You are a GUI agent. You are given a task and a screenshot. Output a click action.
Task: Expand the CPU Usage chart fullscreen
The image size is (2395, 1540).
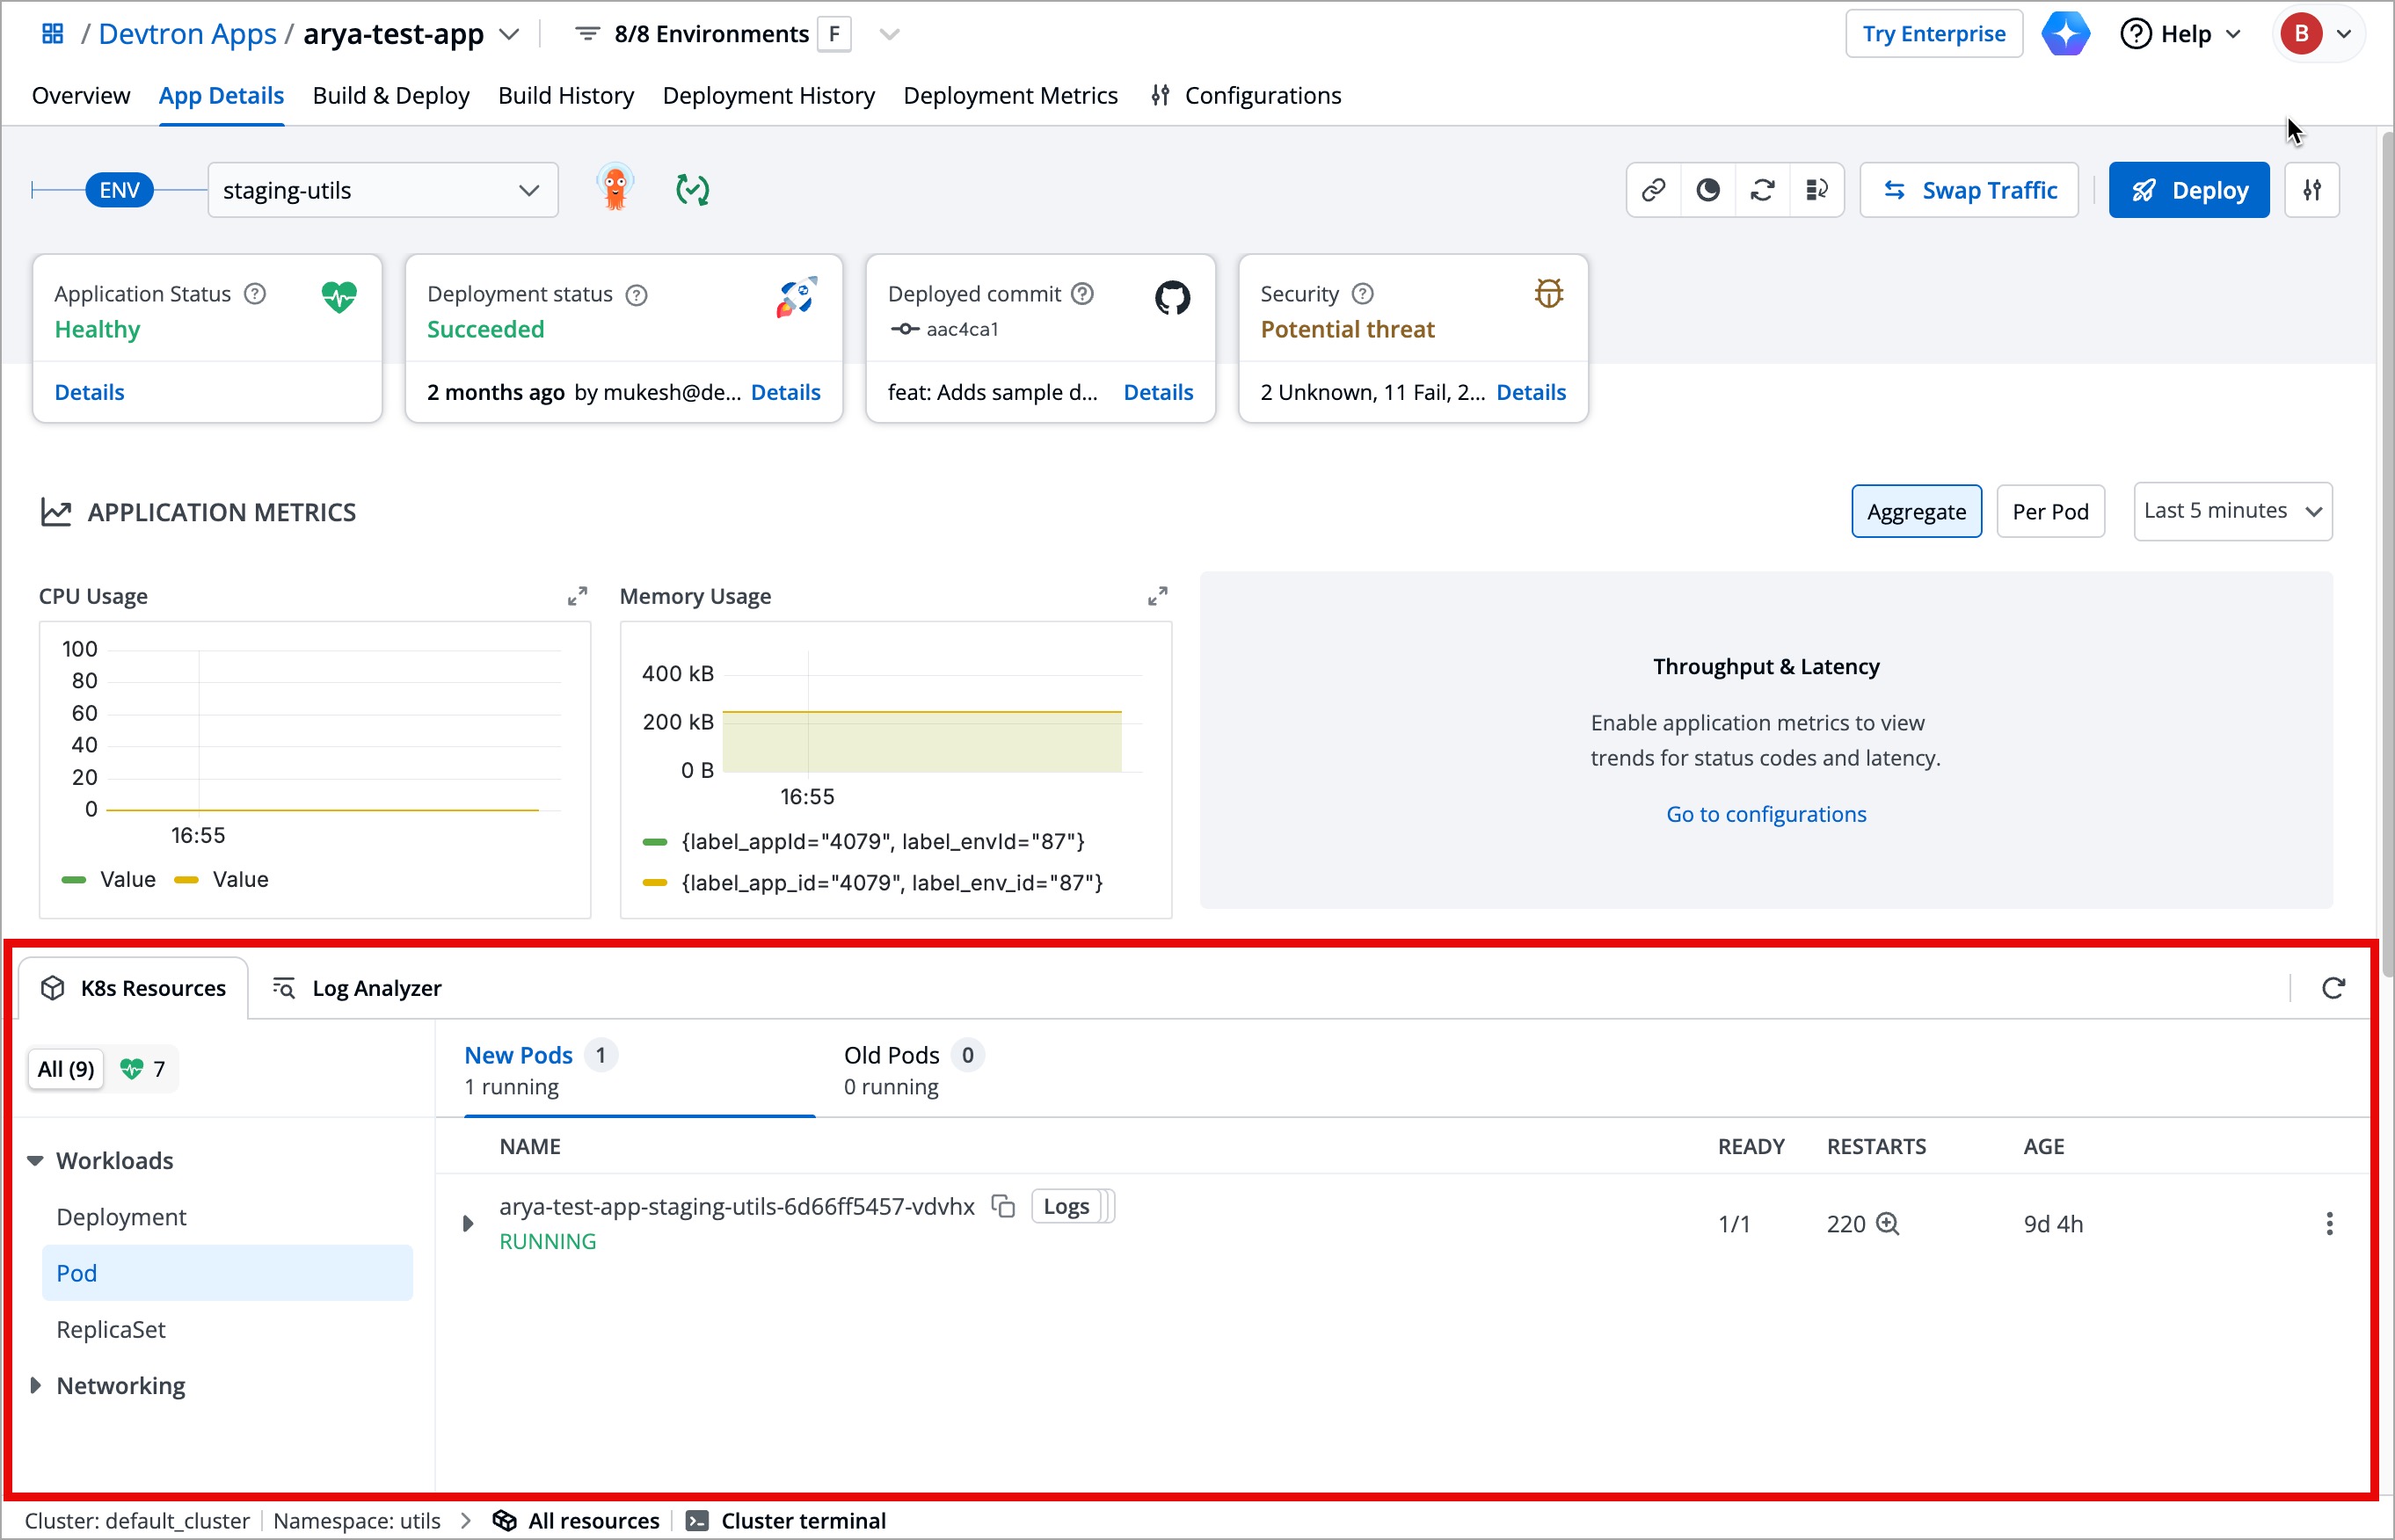click(577, 596)
